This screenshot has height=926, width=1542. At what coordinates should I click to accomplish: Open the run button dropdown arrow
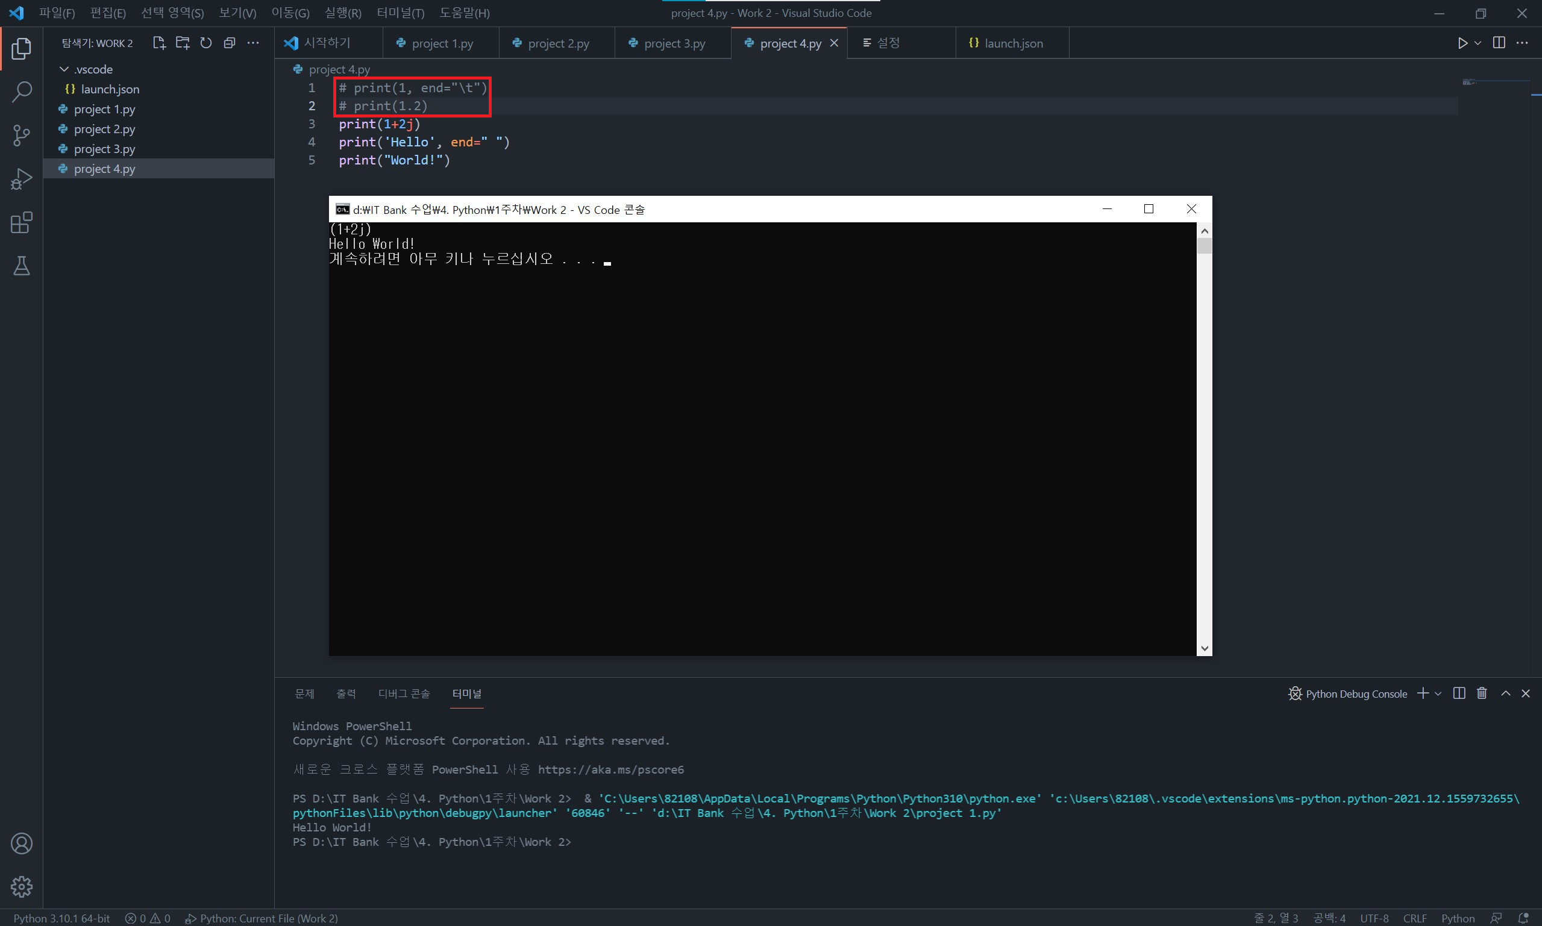(1478, 43)
